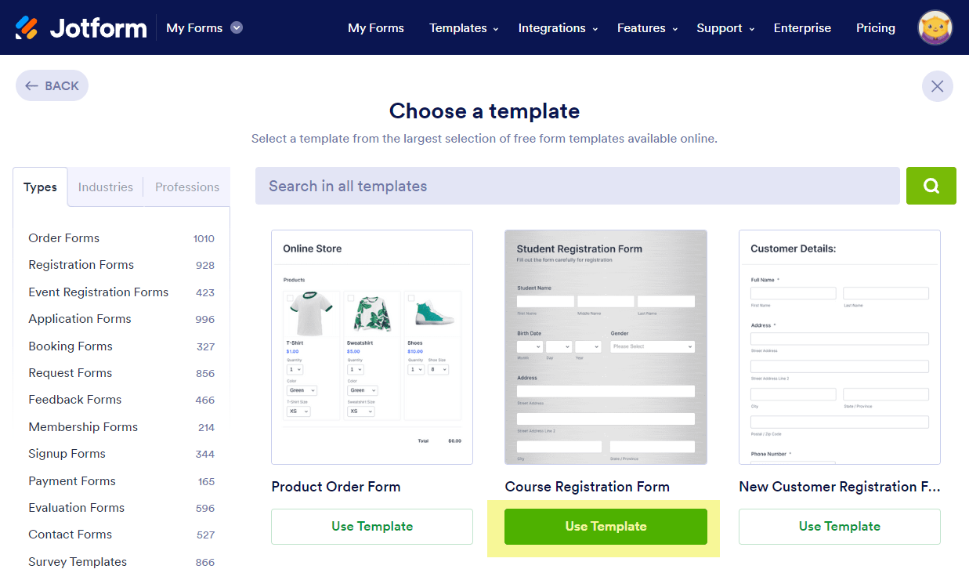969x580 pixels.
Task: Open the Features dropdown menu
Action: click(x=646, y=28)
